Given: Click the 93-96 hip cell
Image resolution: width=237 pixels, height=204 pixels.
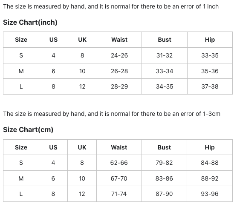Looking at the screenshot, I should click(210, 194).
